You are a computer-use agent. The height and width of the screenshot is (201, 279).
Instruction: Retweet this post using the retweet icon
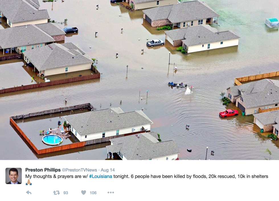pos(57,192)
